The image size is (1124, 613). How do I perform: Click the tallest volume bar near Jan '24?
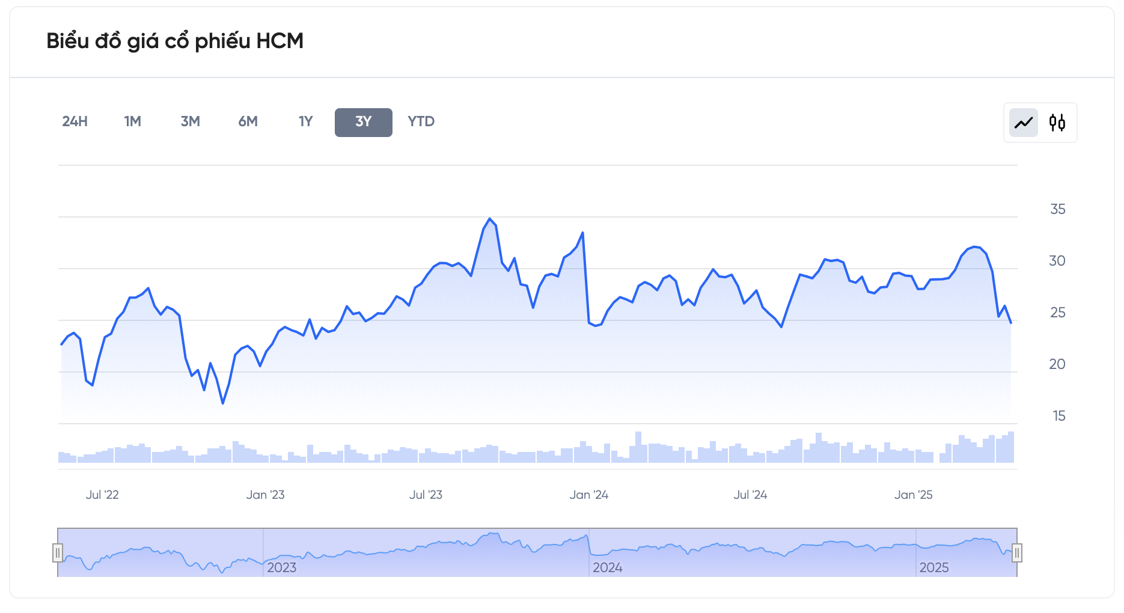(638, 447)
